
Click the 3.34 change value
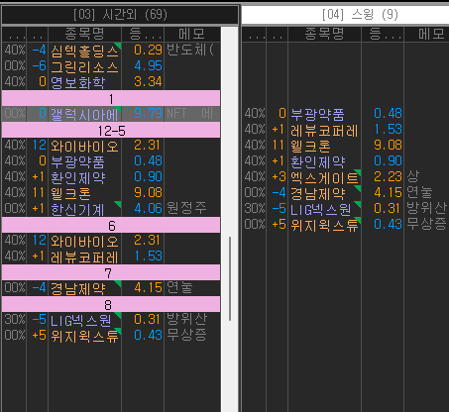pyautogui.click(x=148, y=82)
